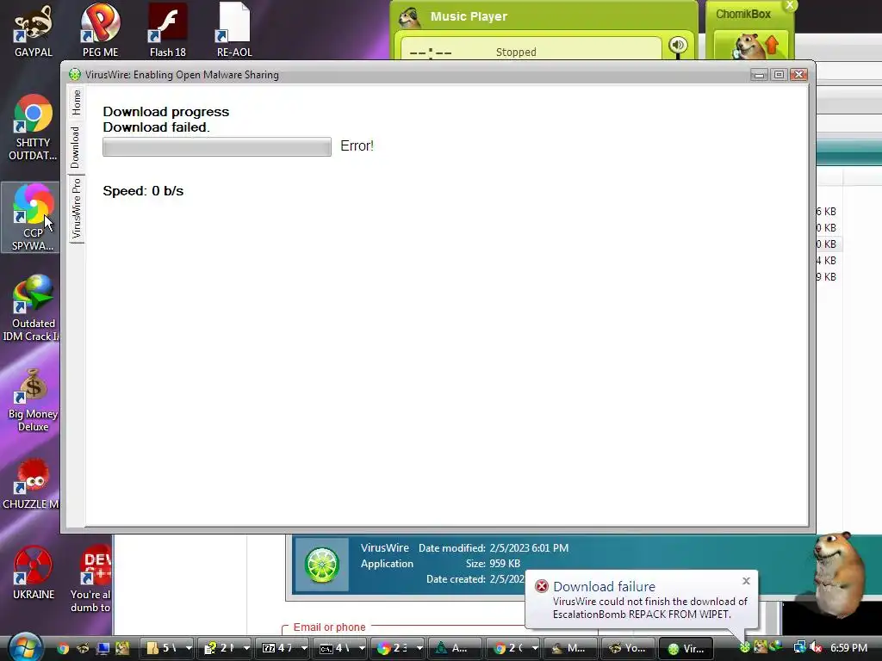Switch to the Download tab in VirusWire
882x661 pixels.
76,147
